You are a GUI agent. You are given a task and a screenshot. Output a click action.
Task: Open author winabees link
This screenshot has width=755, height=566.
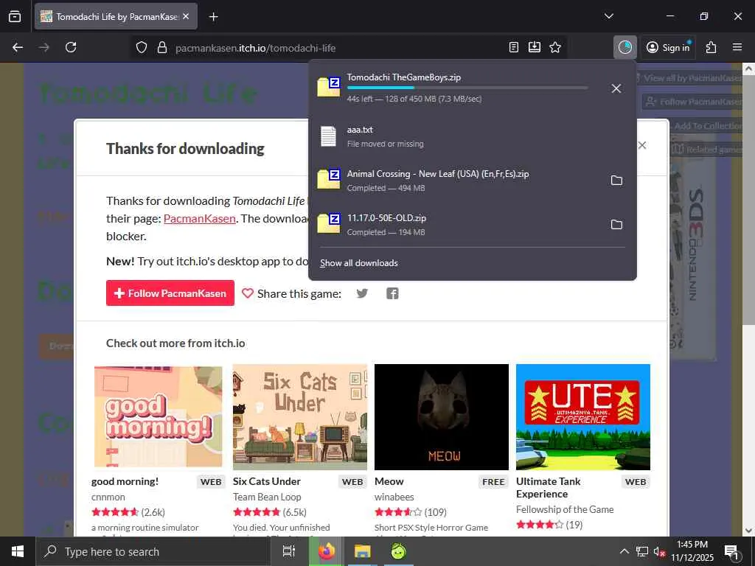click(x=394, y=497)
